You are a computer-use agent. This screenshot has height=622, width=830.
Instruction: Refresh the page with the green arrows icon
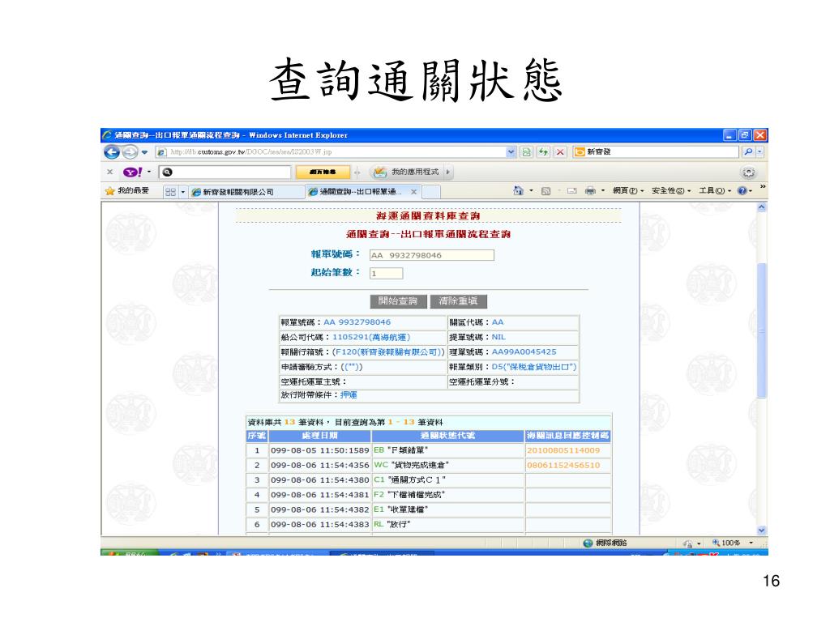point(543,151)
